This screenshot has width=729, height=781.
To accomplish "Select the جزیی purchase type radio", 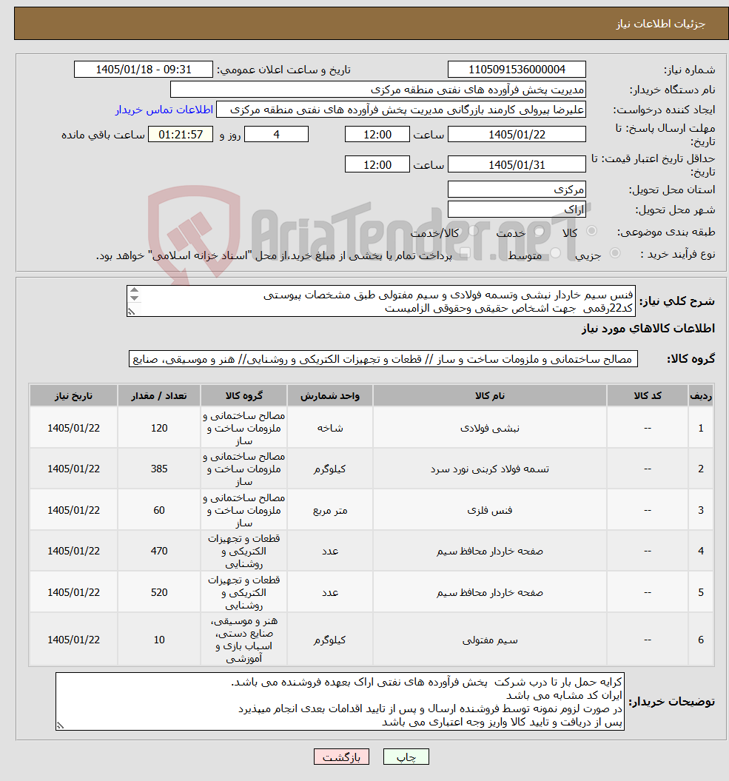I will (615, 253).
